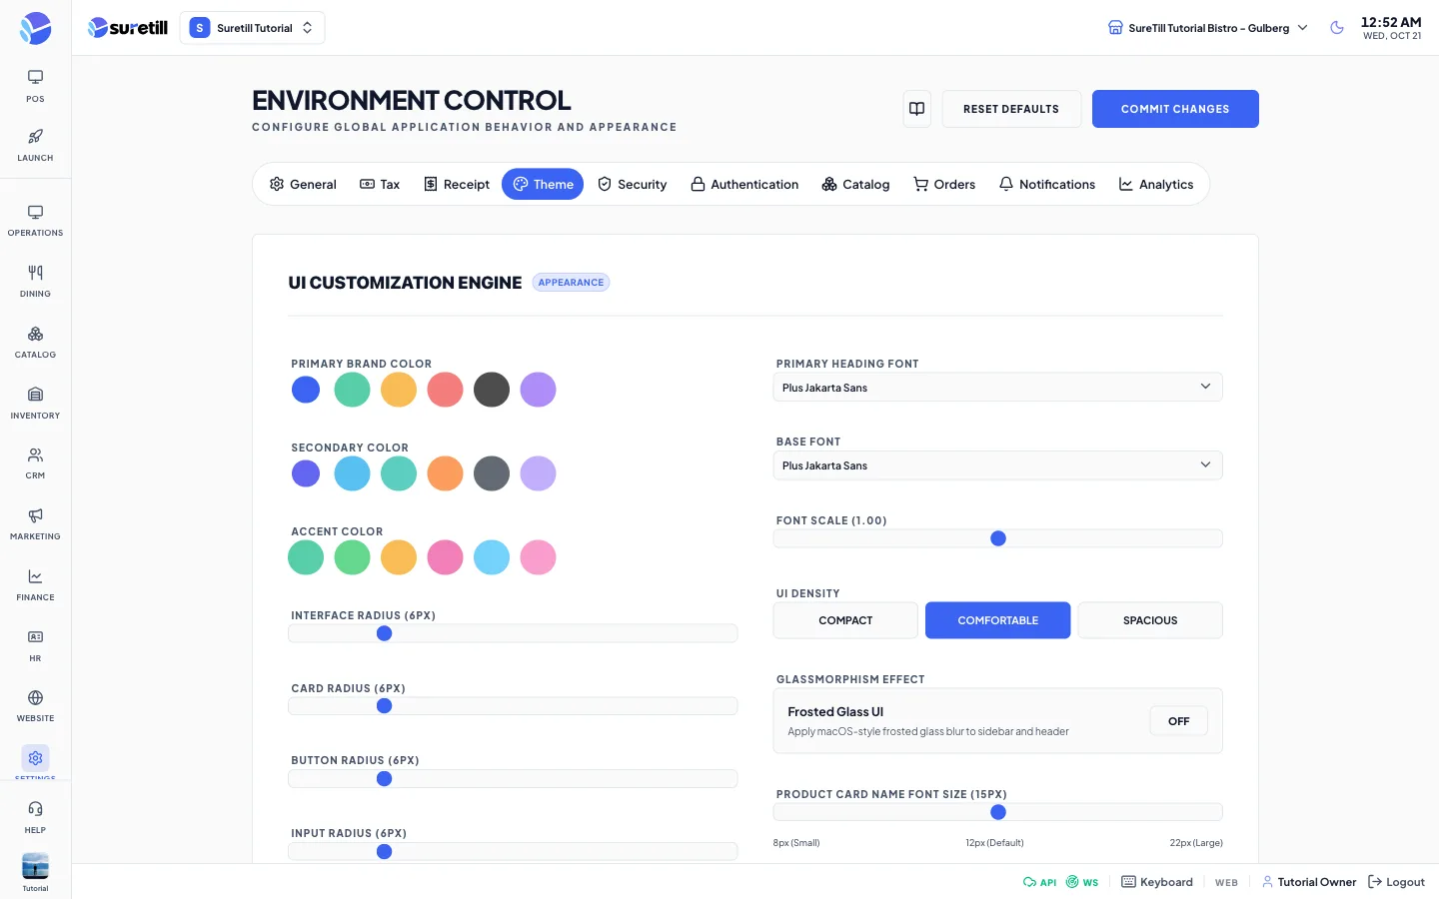Click Commit Changes button
This screenshot has width=1439, height=899.
point(1175,109)
